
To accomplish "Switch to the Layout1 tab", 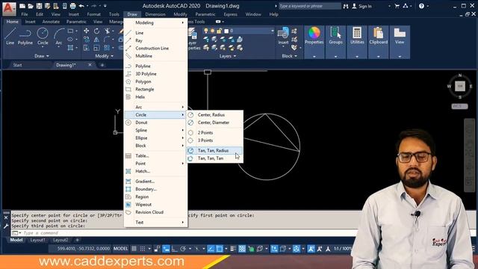I will click(x=37, y=240).
